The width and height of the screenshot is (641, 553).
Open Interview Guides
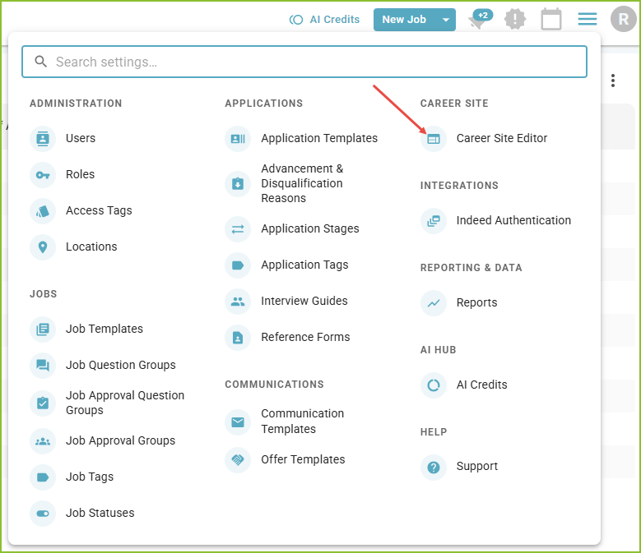pos(304,302)
